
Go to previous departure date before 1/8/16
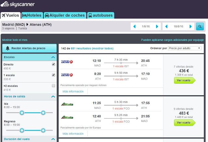[134, 27]
